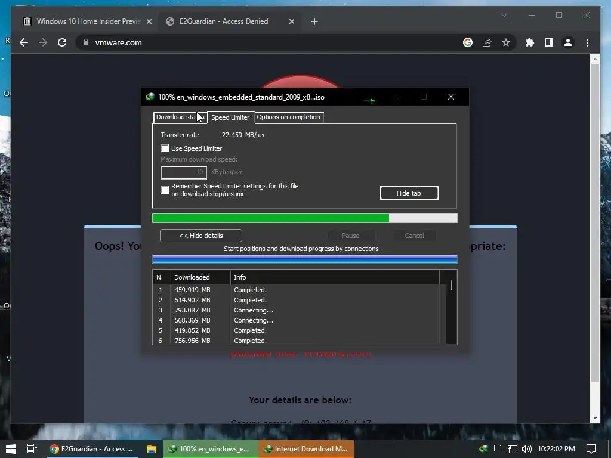Open Task View on taskbar

[x=32, y=449]
